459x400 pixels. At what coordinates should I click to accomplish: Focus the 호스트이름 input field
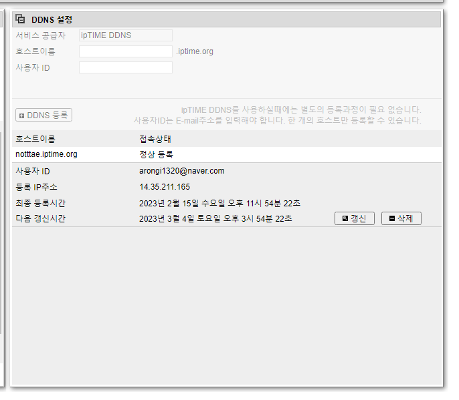point(126,51)
